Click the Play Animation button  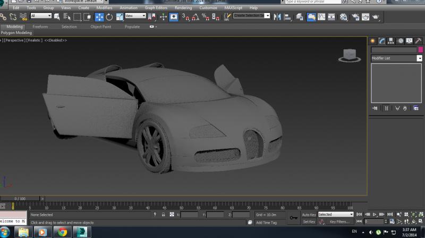[x=375, y=215]
